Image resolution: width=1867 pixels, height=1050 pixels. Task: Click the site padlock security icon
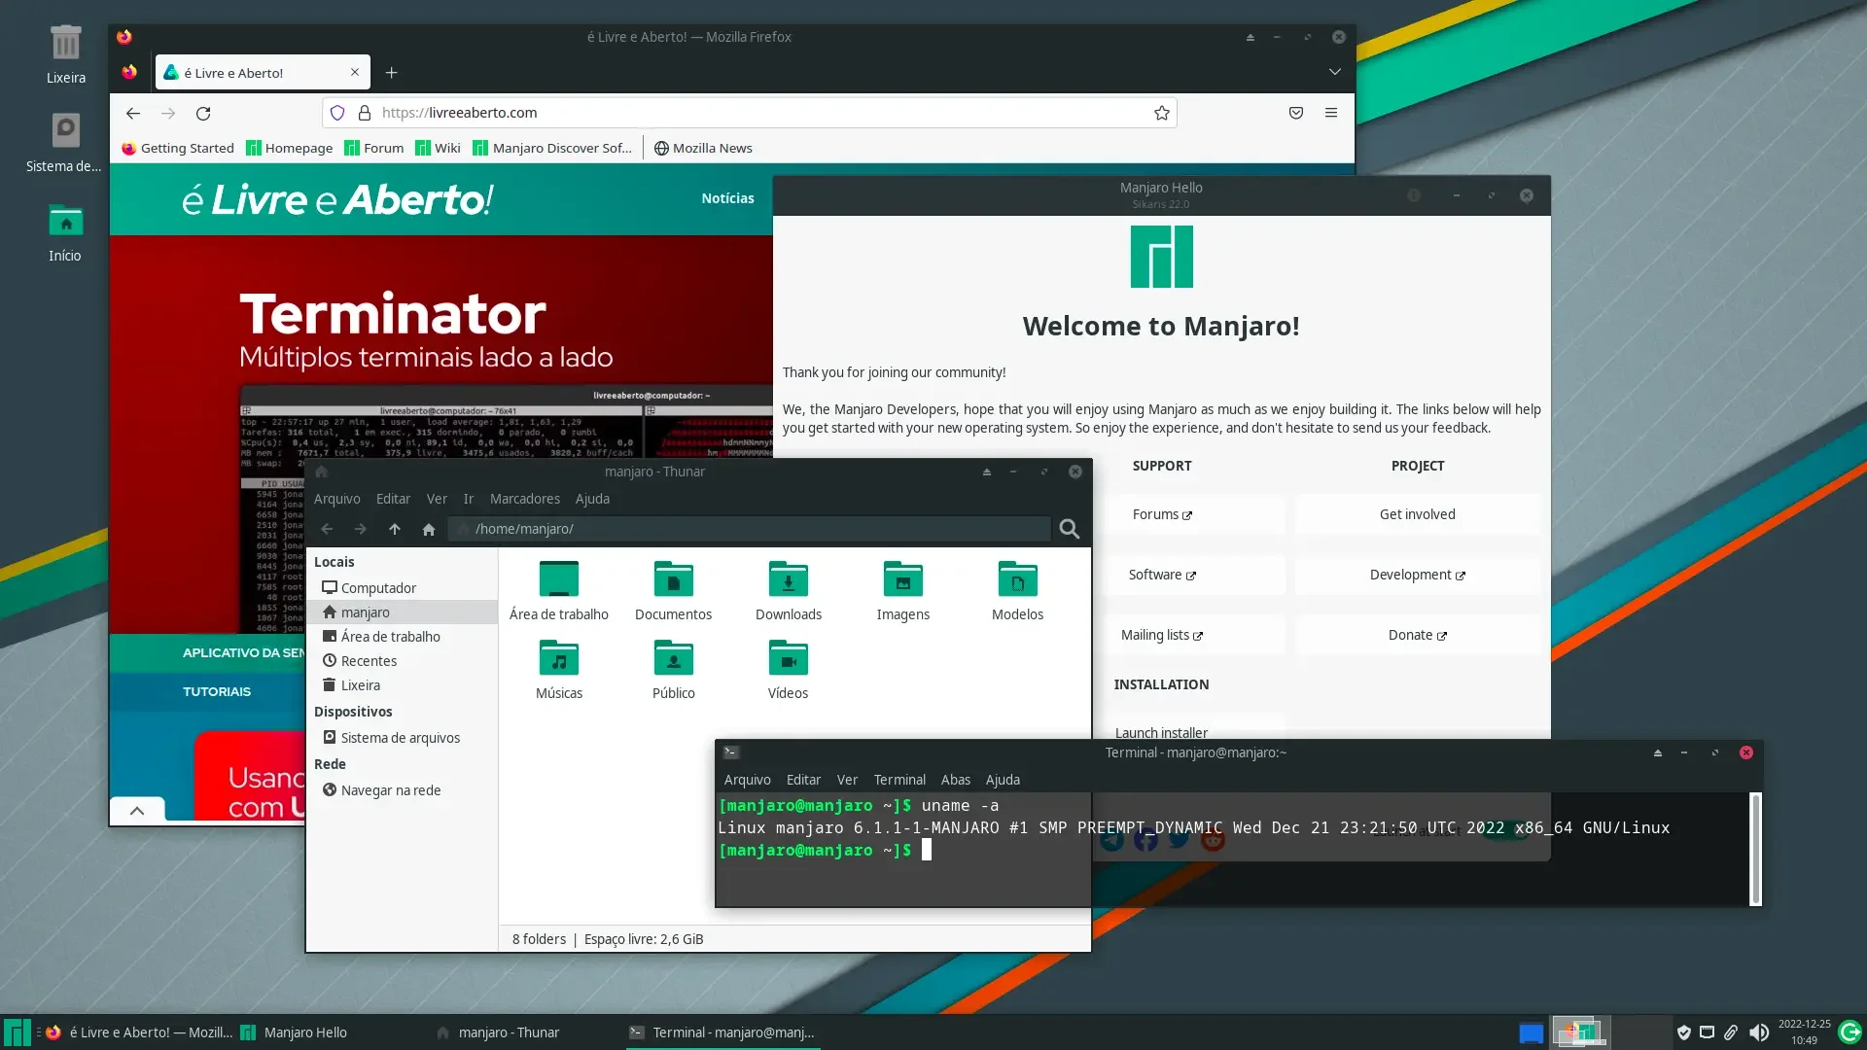point(365,113)
